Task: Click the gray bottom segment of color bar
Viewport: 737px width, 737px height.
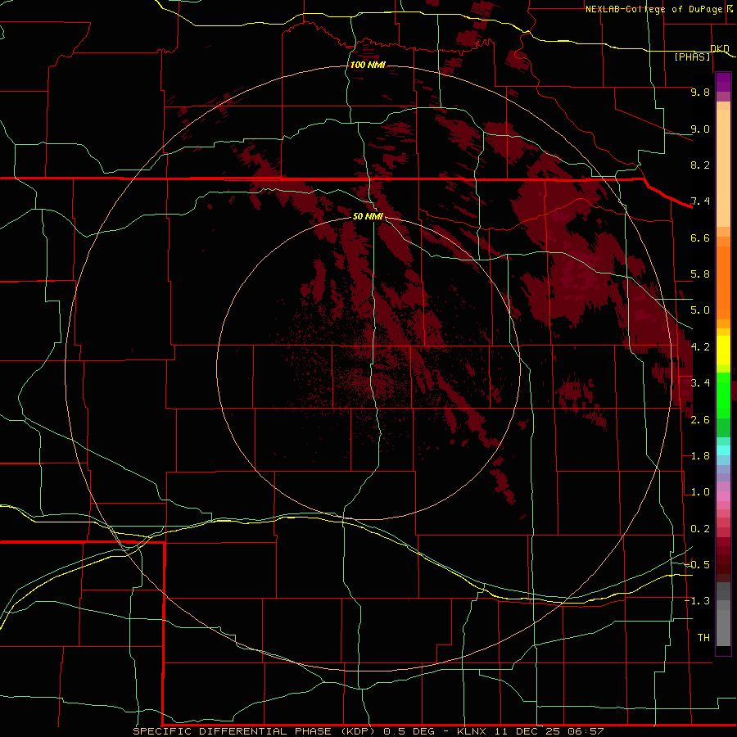Action: point(723,623)
